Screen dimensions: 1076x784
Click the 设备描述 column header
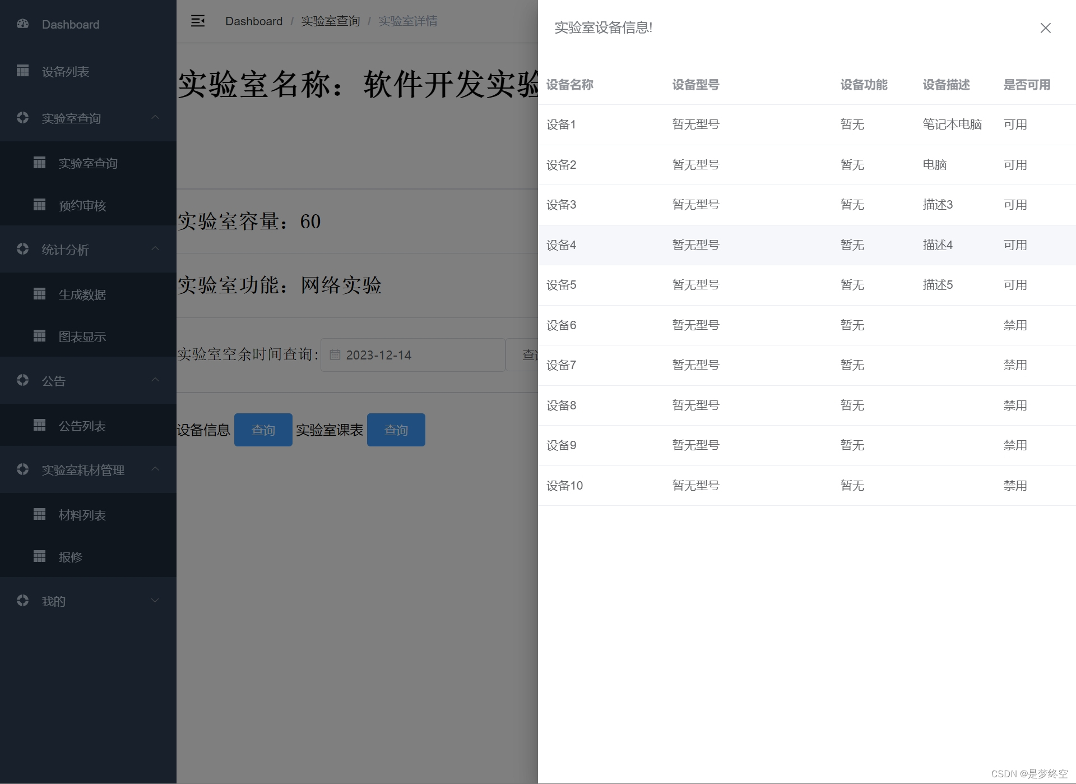tap(947, 85)
